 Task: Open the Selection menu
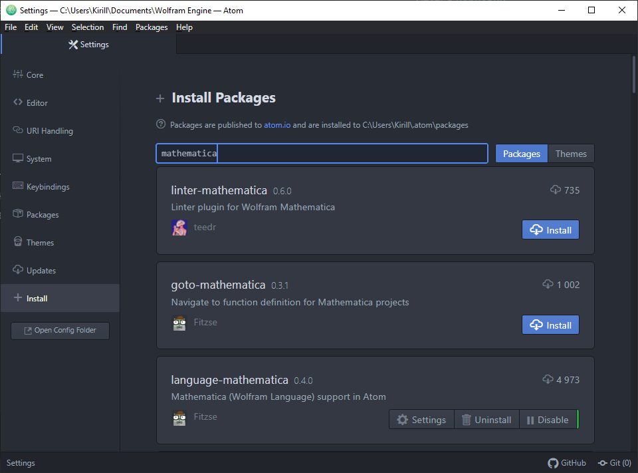click(x=88, y=27)
